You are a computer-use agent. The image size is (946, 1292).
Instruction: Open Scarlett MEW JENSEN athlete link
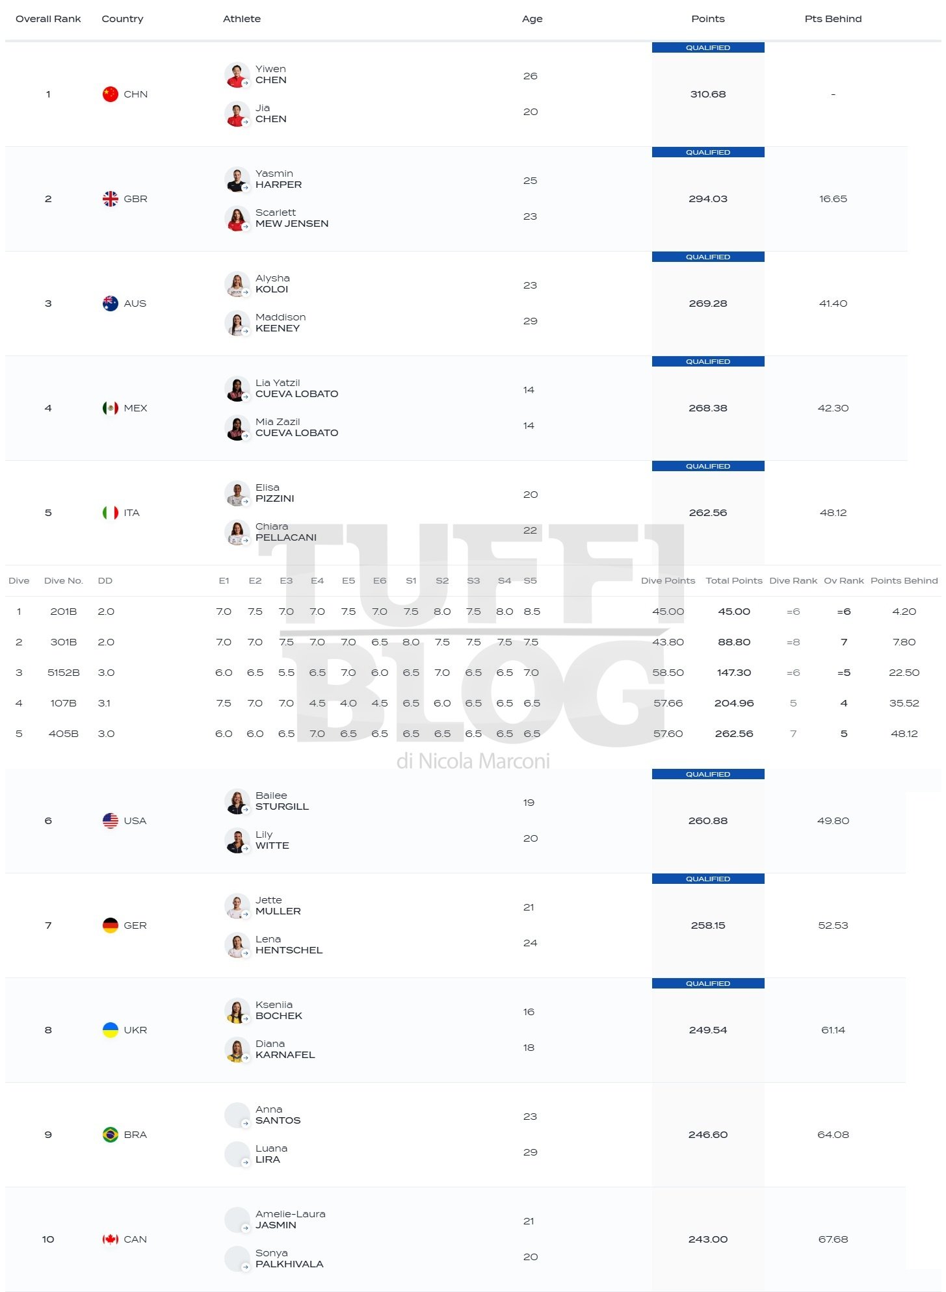point(292,218)
